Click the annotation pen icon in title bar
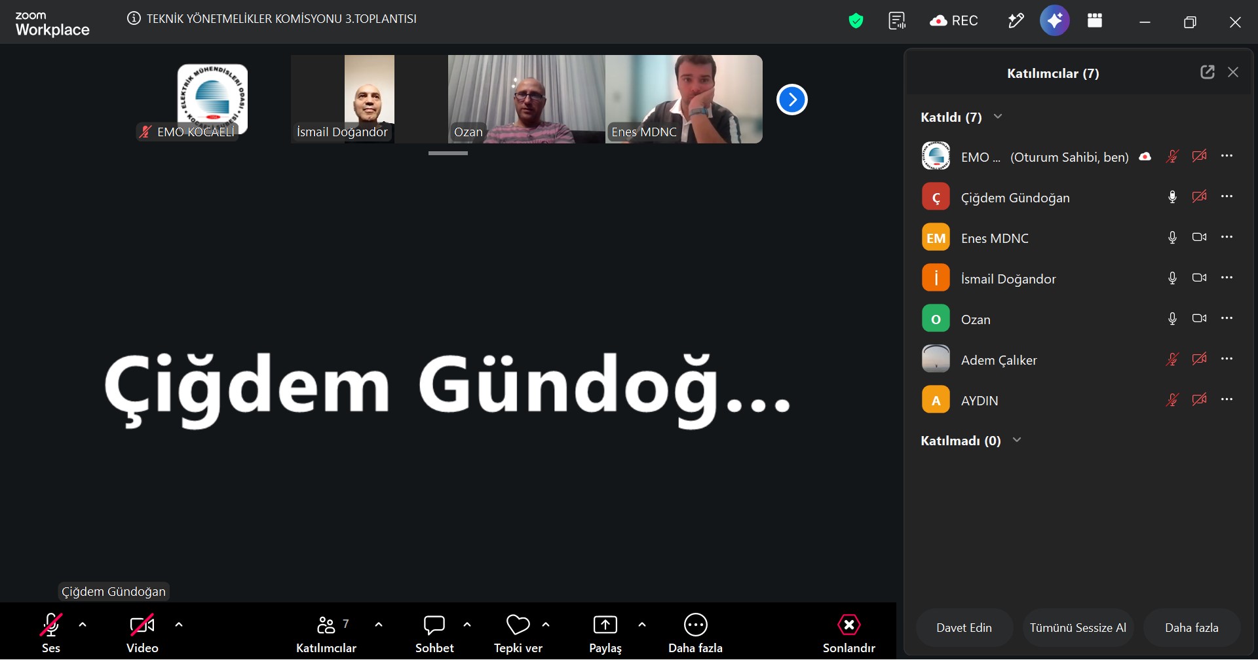This screenshot has height=660, width=1258. (1016, 21)
